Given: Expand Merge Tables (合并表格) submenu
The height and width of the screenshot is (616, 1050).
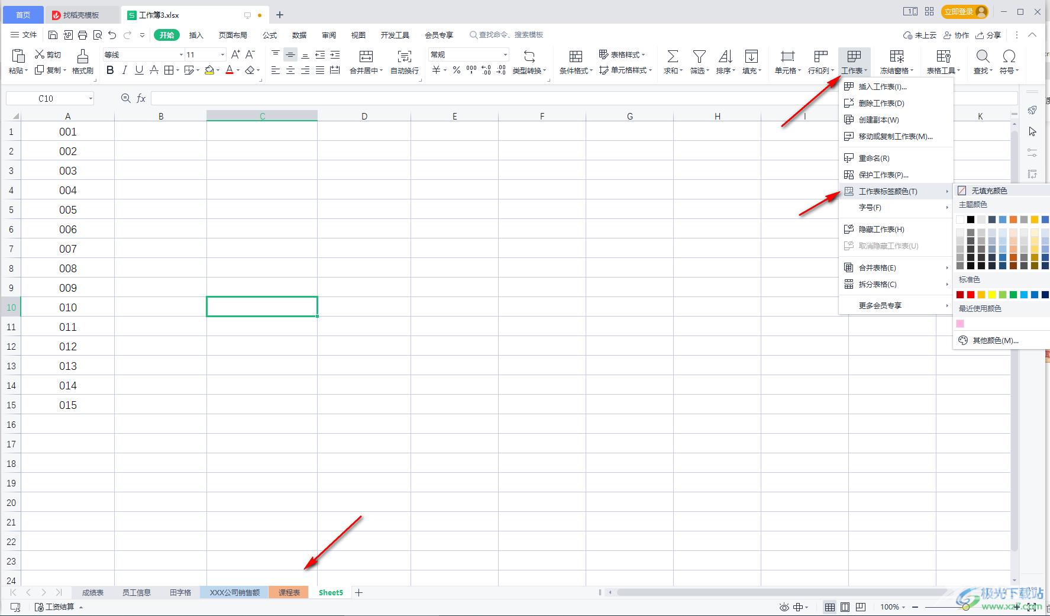Looking at the screenshot, I should pyautogui.click(x=896, y=267).
